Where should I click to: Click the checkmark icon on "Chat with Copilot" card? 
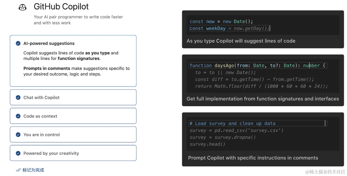pos(18,98)
